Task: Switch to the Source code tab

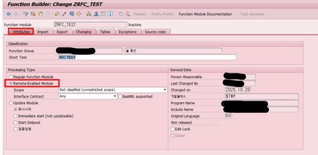Action: 155,32
